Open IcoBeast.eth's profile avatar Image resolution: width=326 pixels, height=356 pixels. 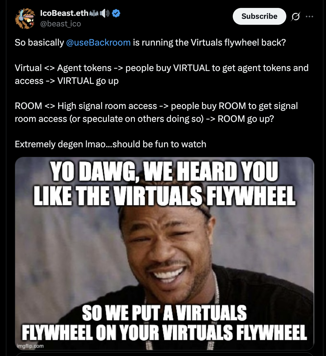coord(25,18)
